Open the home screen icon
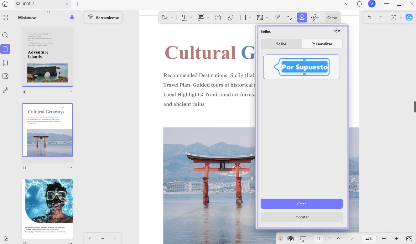The height and width of the screenshot is (244, 416). tap(5, 4)
